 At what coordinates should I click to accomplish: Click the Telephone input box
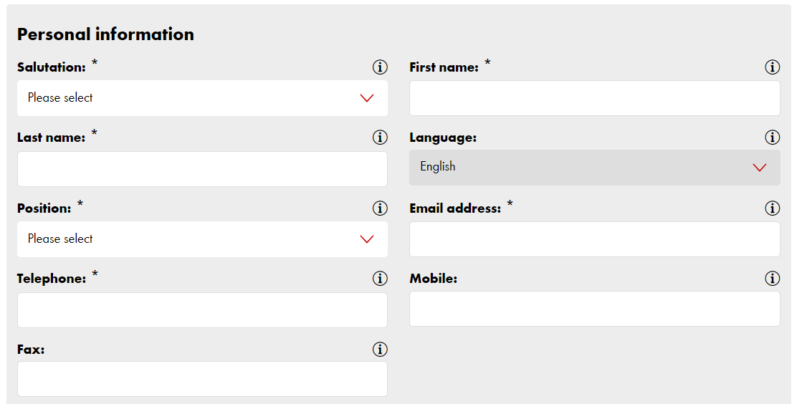(202, 310)
